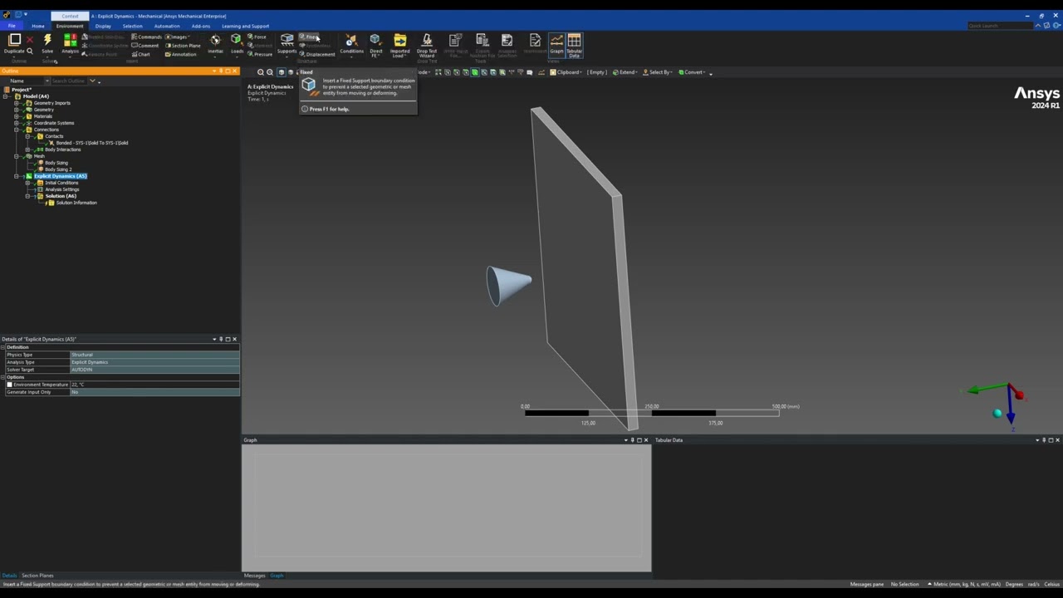Viewport: 1063px width, 598px height.
Task: Collapse the Explicit Dynamics (A5) node
Action: (17, 176)
